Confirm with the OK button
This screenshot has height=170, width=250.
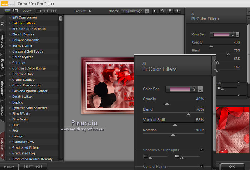pos(232,167)
